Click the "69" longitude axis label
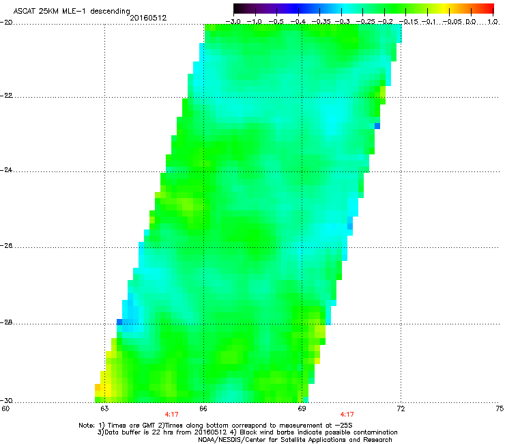Screen dimensions: 505x444 pos(302,409)
